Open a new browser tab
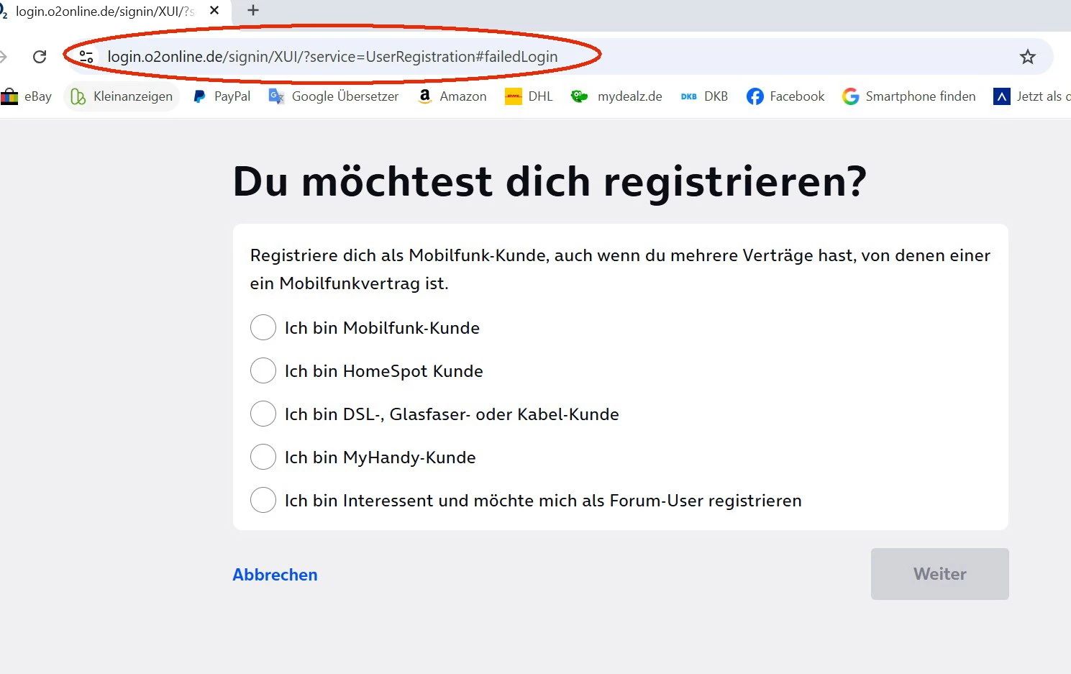 tap(252, 10)
